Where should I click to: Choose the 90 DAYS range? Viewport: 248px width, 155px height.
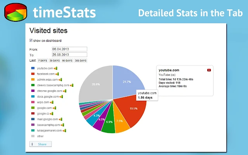(67, 60)
